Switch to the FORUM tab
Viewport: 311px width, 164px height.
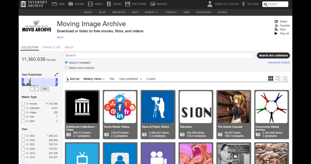click(51, 47)
